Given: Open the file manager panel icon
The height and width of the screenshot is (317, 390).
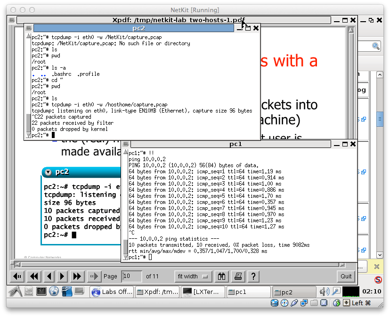Looking at the screenshot, I should click(x=29, y=292).
